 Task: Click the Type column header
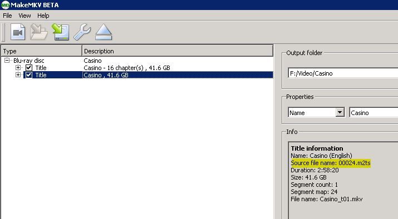(42, 51)
